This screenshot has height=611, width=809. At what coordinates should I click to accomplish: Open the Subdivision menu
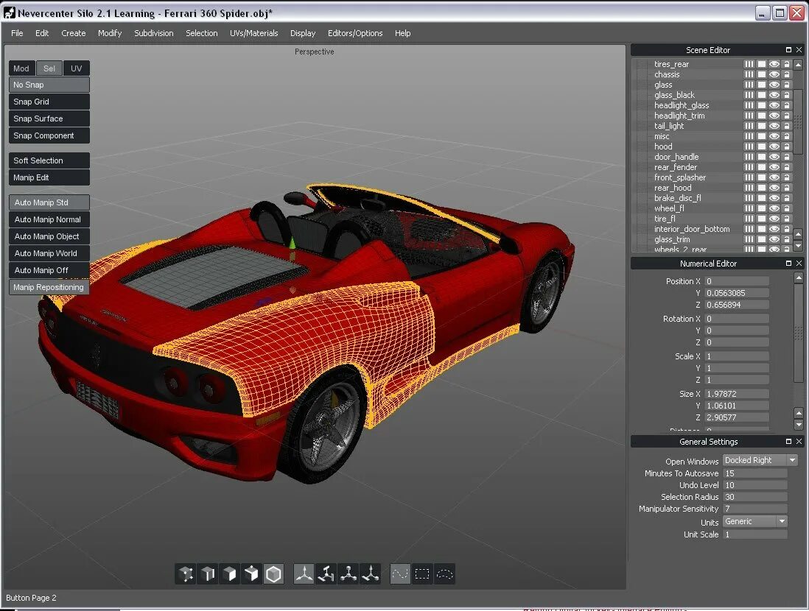click(154, 33)
